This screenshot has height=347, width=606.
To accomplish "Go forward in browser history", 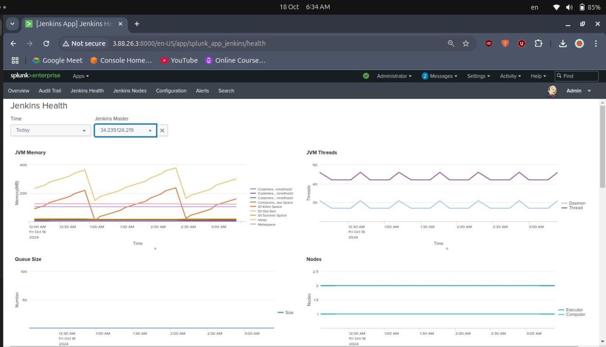I will 30,44.
